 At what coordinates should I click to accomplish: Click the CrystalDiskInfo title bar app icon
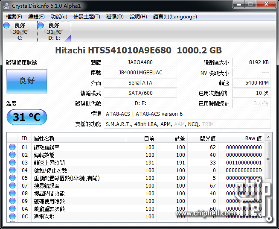6,6
